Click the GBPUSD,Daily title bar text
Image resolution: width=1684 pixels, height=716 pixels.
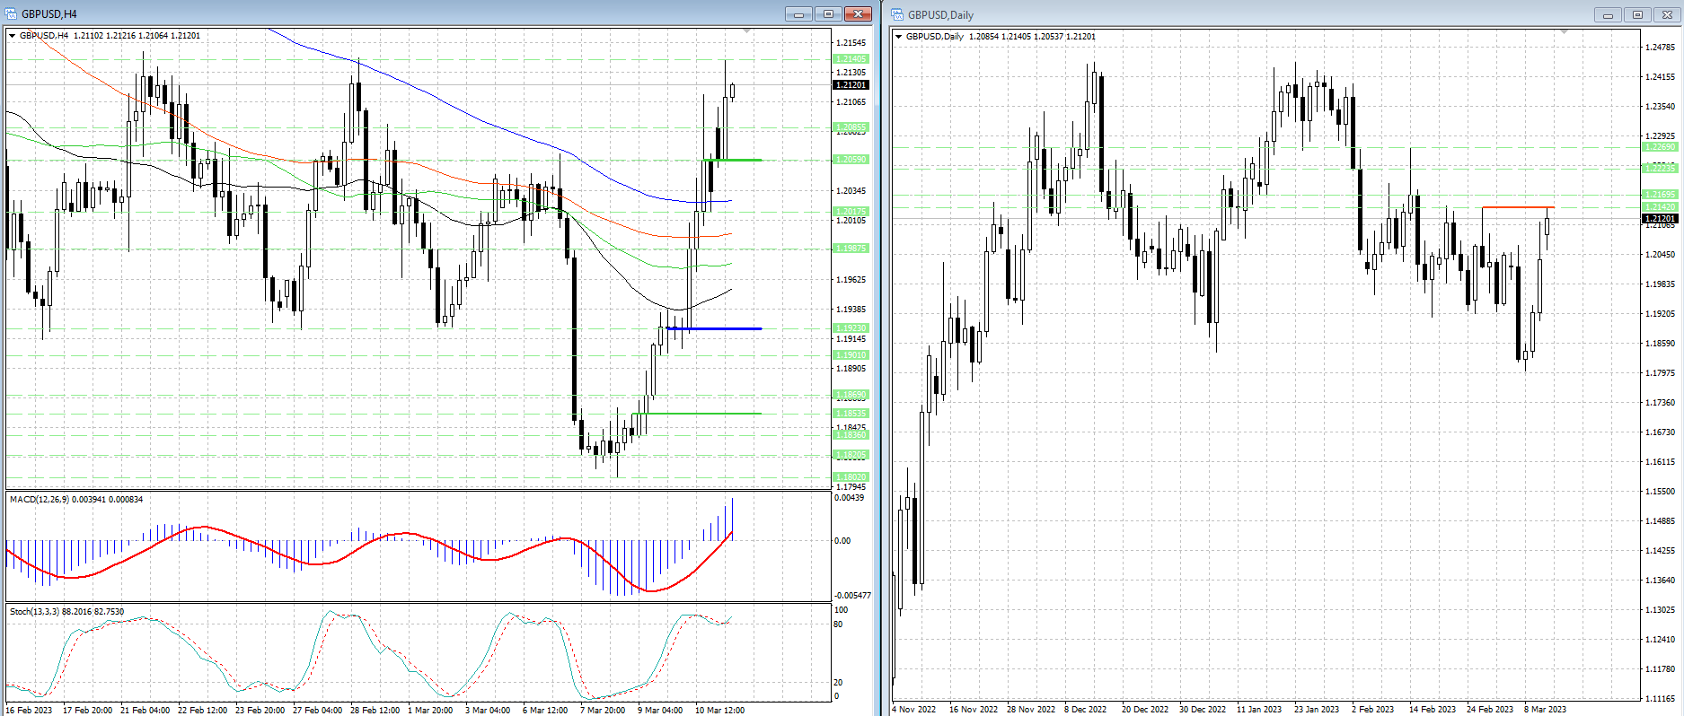click(x=940, y=14)
